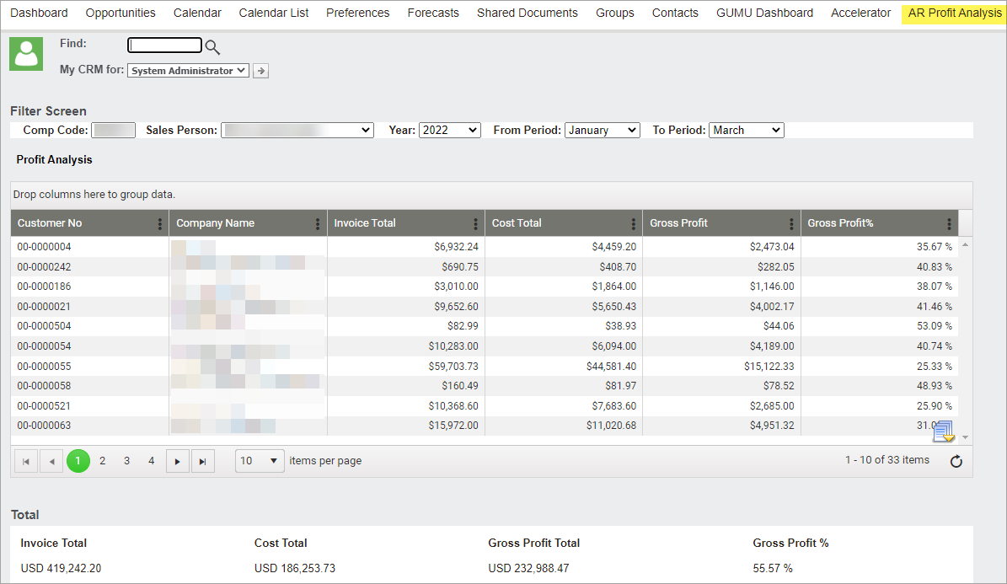Go to page 3 of results
Viewport: 1007px width, 584px height.
click(x=126, y=461)
